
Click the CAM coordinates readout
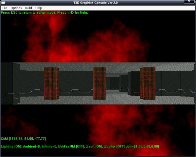pos(23,139)
